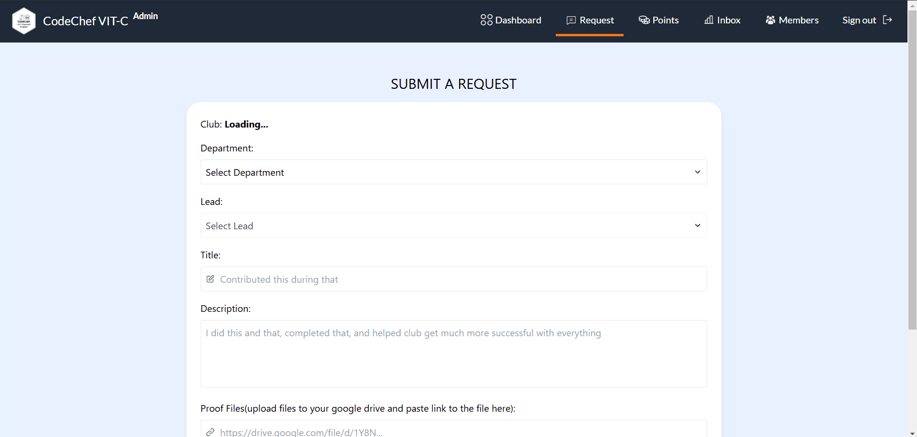This screenshot has height=437, width=917.
Task: Click the SUBMIT A REQUEST heading
Action: (x=453, y=84)
